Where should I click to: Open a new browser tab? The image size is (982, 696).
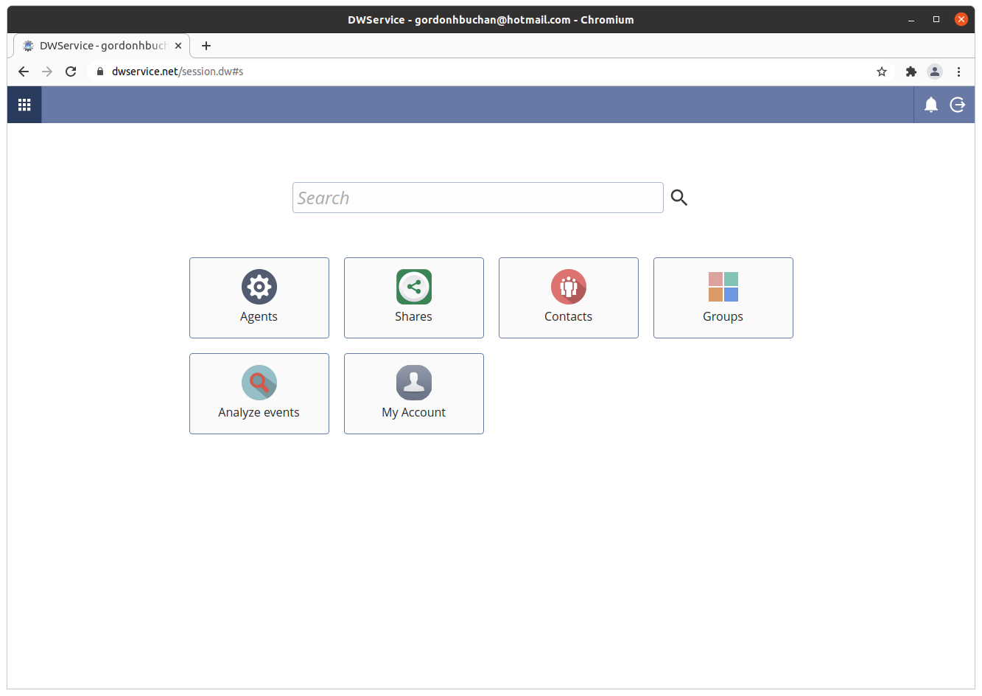(206, 46)
